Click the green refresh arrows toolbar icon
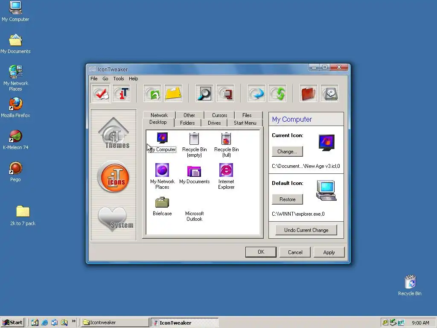Image resolution: width=437 pixels, height=328 pixels. 277,94
